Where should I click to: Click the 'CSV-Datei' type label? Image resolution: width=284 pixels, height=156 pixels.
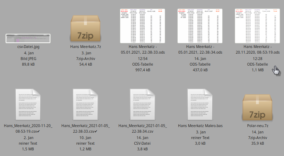143,143
